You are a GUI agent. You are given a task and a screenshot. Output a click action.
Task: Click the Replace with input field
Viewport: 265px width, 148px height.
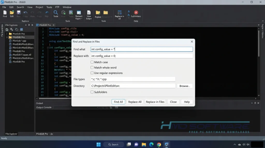coord(142,56)
